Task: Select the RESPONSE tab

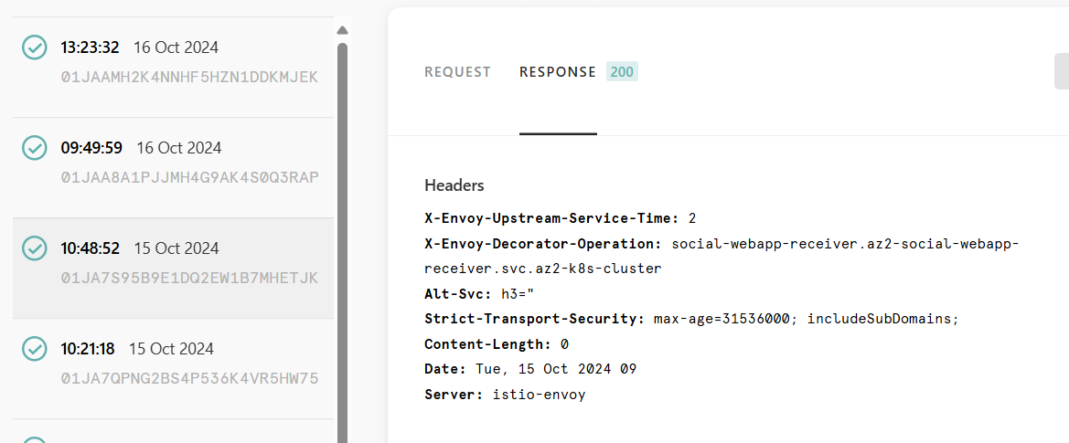Action: [558, 72]
